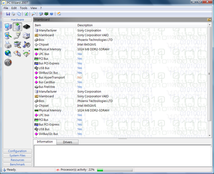Screen dimensions: 214x174
Task: Open the Tools menu
Action: [23, 8]
